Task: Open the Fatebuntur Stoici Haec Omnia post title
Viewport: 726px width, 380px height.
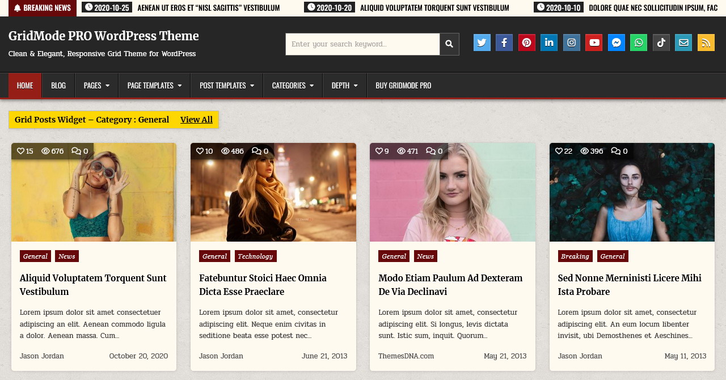Action: click(x=263, y=285)
